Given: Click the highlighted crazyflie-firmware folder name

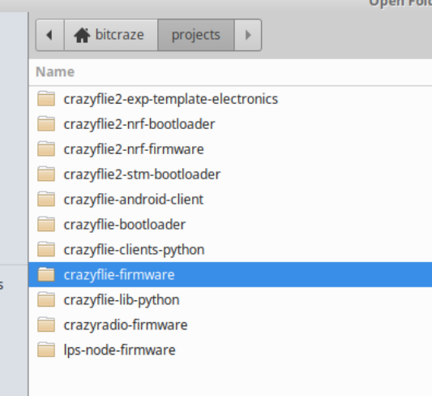Looking at the screenshot, I should [119, 275].
